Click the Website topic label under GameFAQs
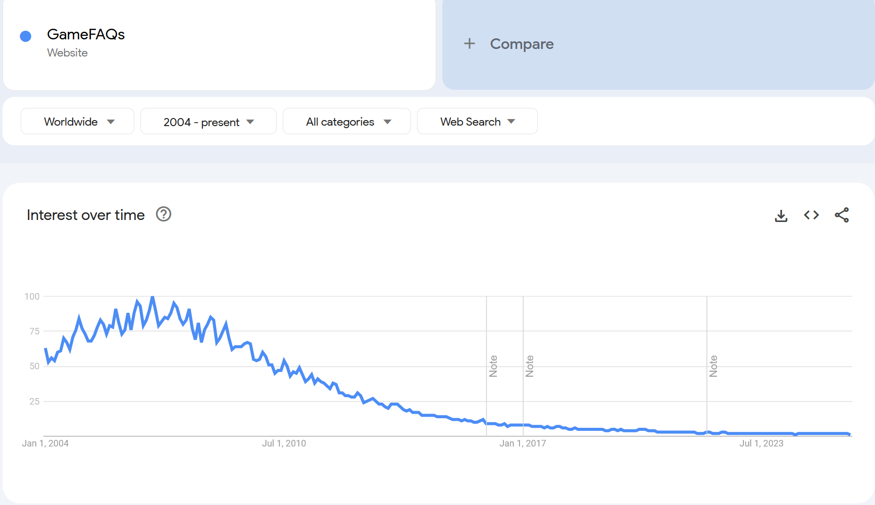Screen dimensions: 875x505 click(x=67, y=53)
